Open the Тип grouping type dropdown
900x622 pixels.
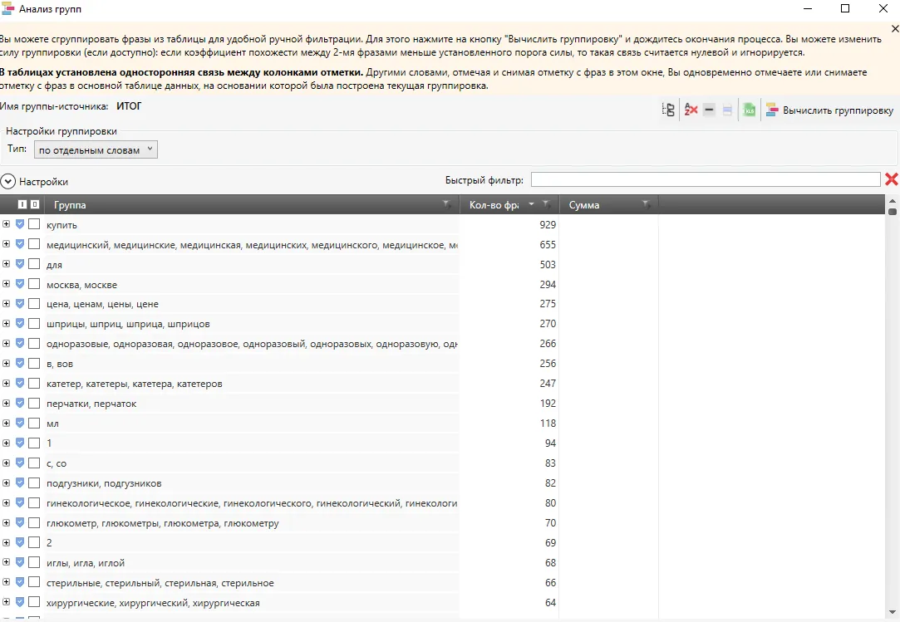coord(96,149)
